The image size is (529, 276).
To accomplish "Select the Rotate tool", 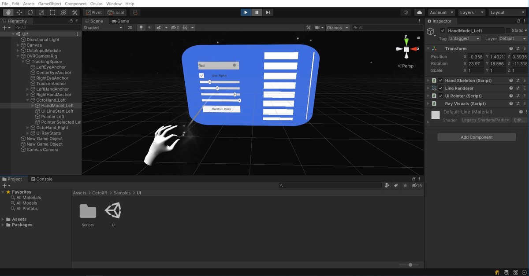I will [30, 12].
